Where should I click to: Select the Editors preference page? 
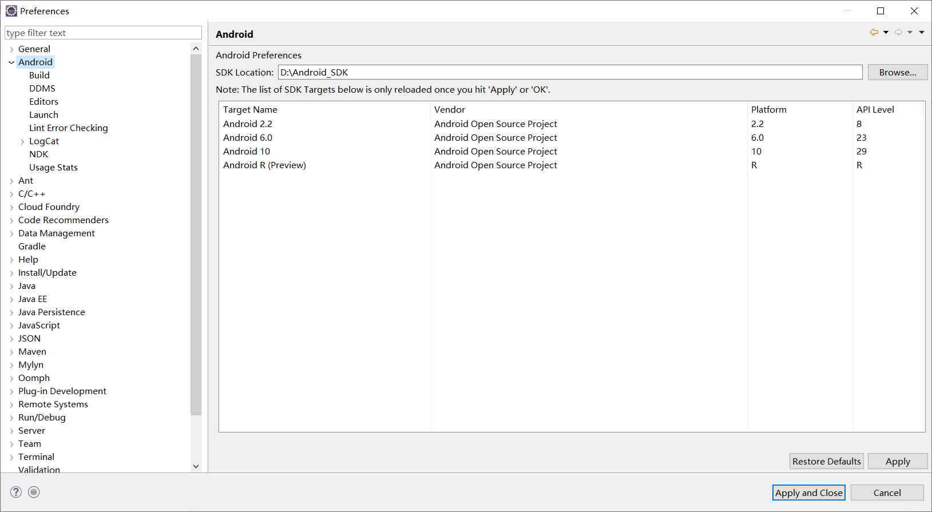pos(43,101)
